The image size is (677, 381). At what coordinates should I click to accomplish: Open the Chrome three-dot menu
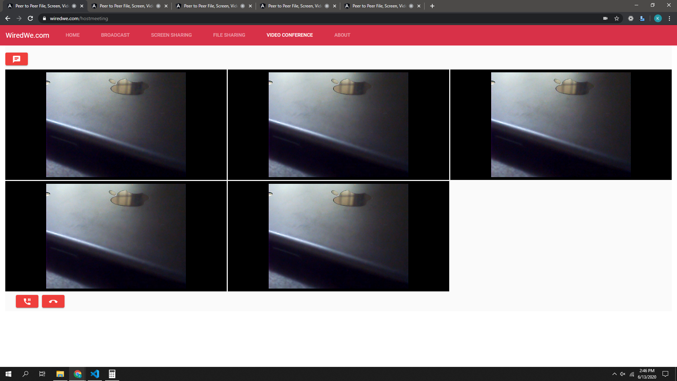tap(669, 18)
